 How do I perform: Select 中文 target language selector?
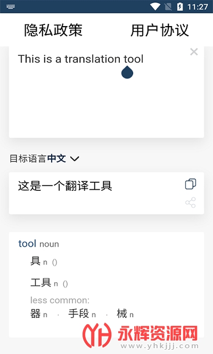click(56, 158)
